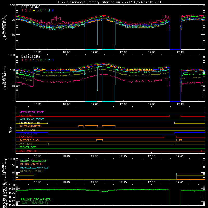The height and width of the screenshot is (208, 208).
Task: Click the FRONTS_OFF flag label
Action: point(28,147)
